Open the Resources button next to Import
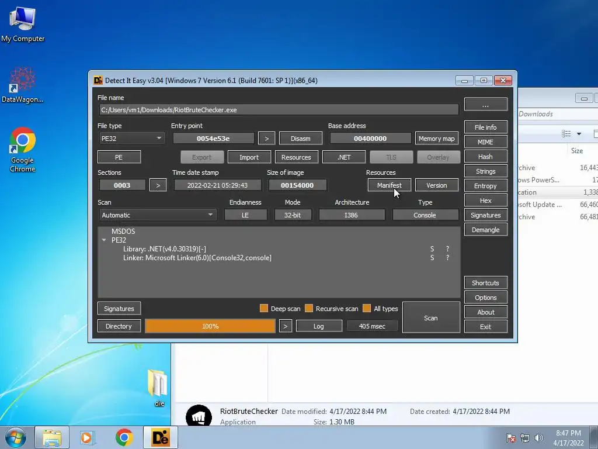Viewport: 598px width, 449px height. point(296,157)
